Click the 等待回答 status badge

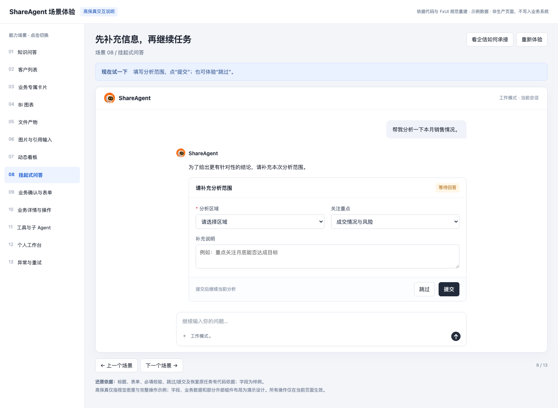(448, 188)
